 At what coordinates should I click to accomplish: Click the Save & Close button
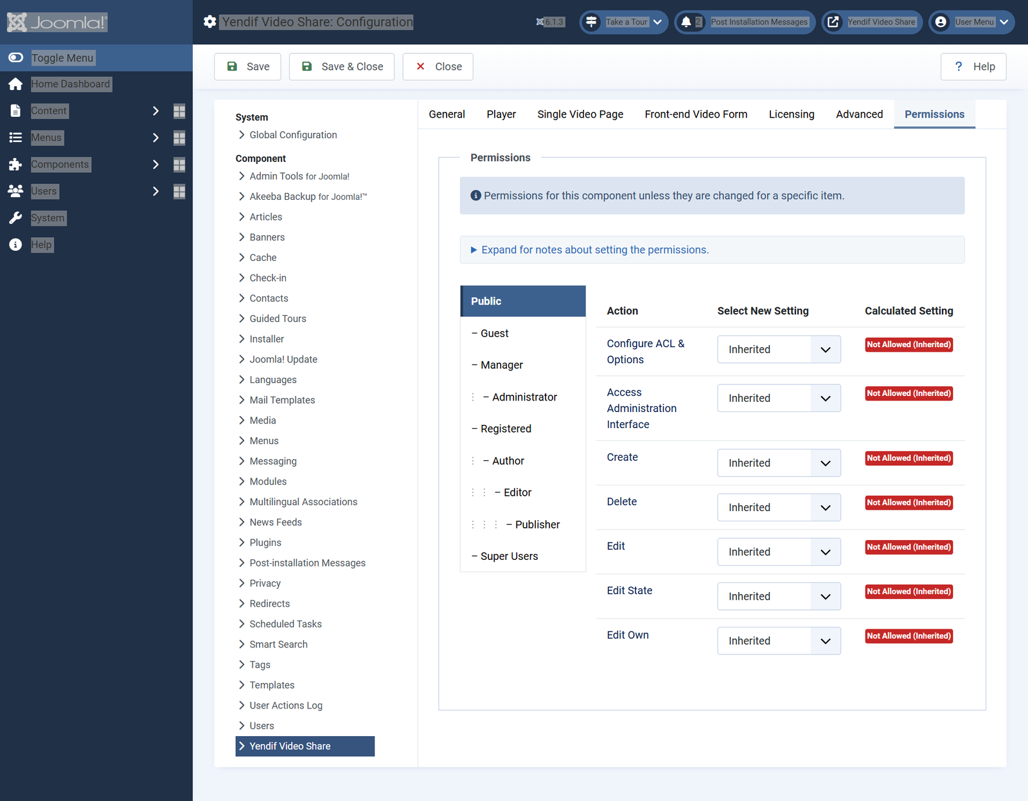coord(342,67)
